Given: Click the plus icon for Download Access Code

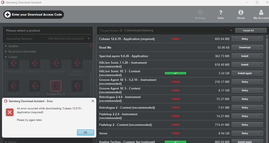Looking at the screenshot, I should click(x=8, y=15).
